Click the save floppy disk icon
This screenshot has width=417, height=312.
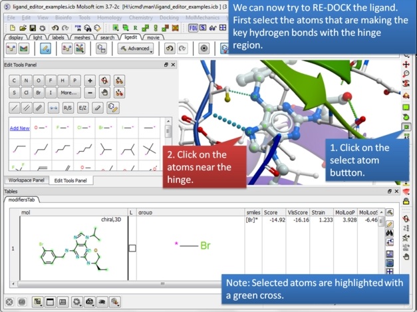33,28
